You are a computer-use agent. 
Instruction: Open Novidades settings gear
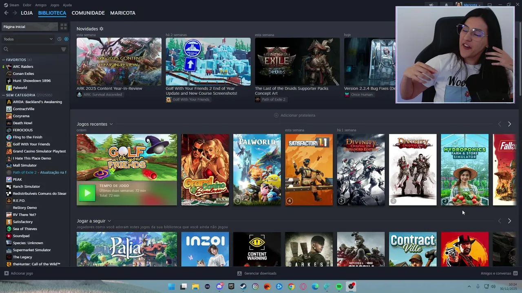(x=102, y=29)
